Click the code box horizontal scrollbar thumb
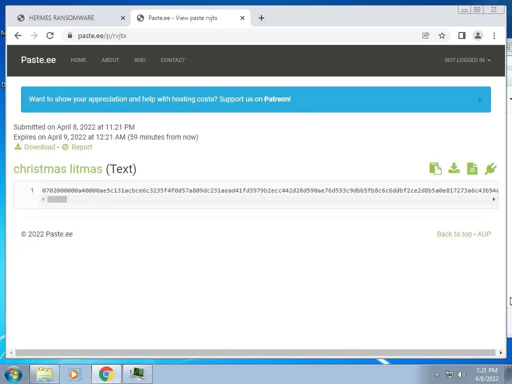Image resolution: width=512 pixels, height=384 pixels. 57,199
